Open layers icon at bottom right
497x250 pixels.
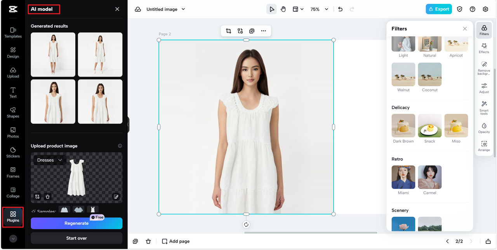[x=488, y=241]
